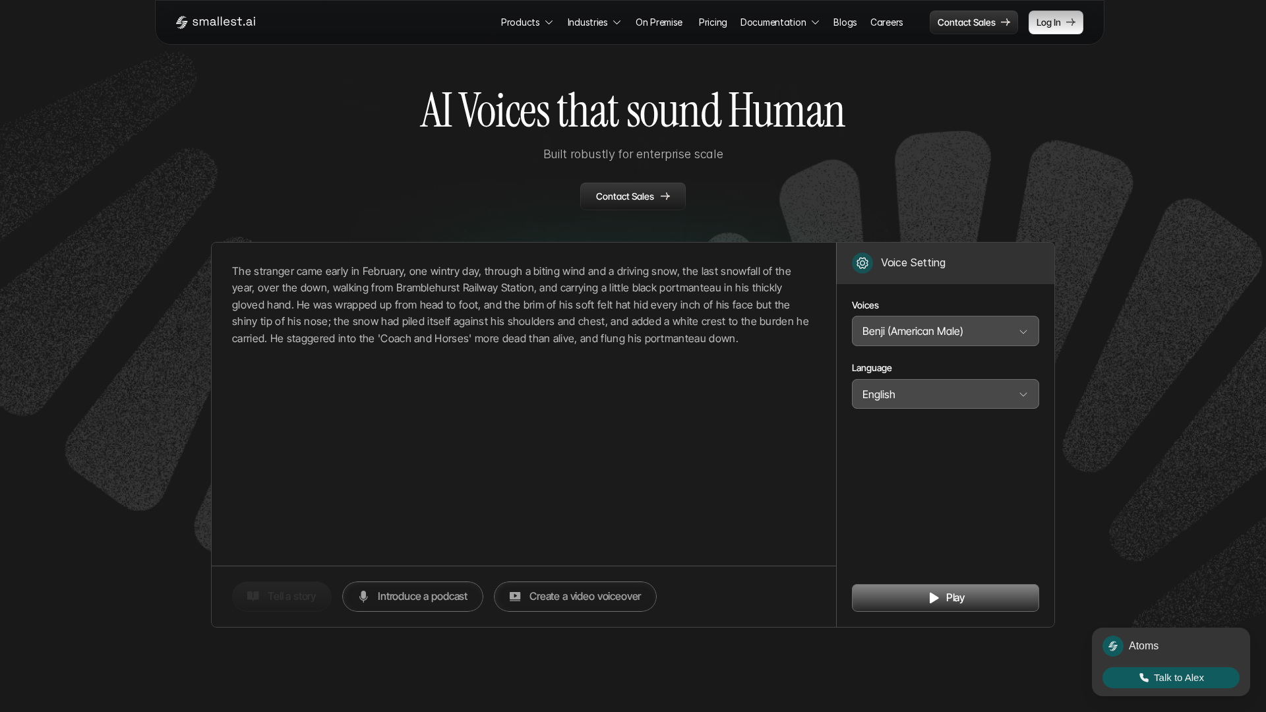Expand the Industries navigation menu

click(593, 22)
